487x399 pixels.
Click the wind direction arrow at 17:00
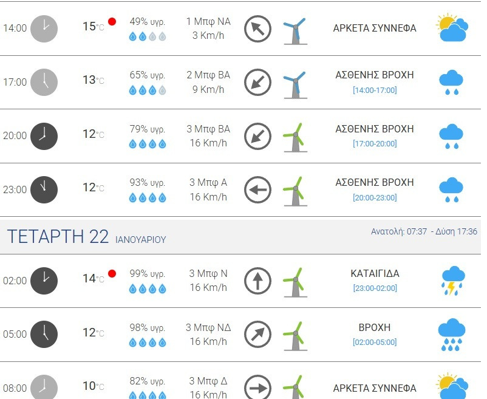click(257, 83)
